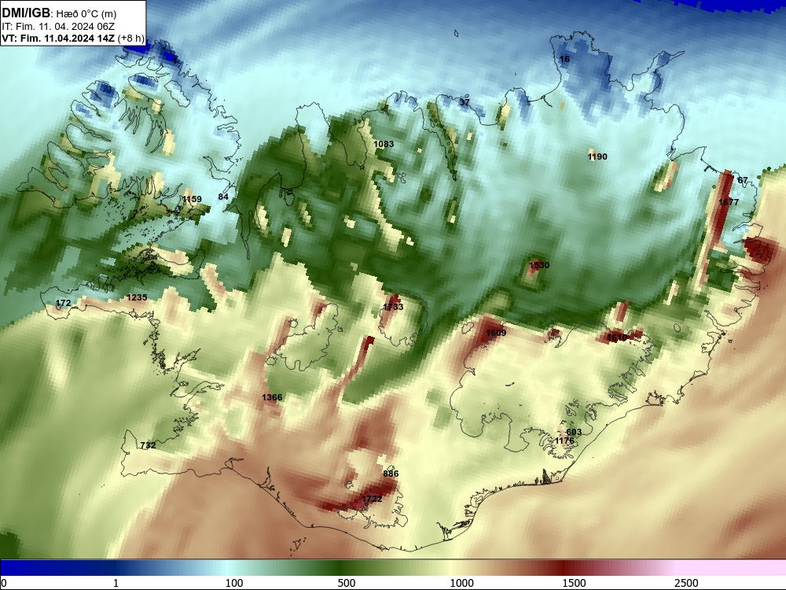This screenshot has height=590, width=786.
Task: Select the legend label 500
Action: coord(347,583)
